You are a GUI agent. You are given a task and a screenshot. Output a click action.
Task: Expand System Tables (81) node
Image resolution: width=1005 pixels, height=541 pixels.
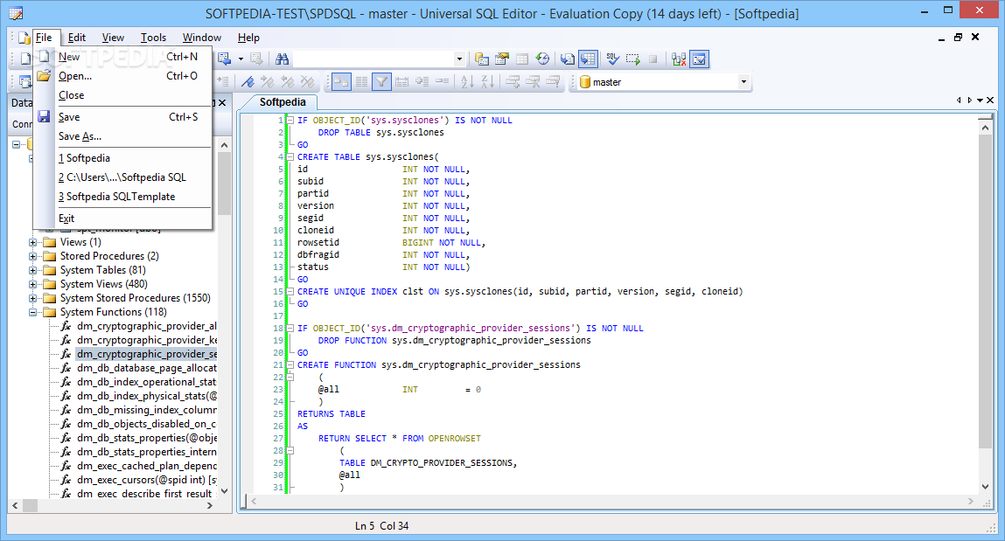[x=32, y=271]
